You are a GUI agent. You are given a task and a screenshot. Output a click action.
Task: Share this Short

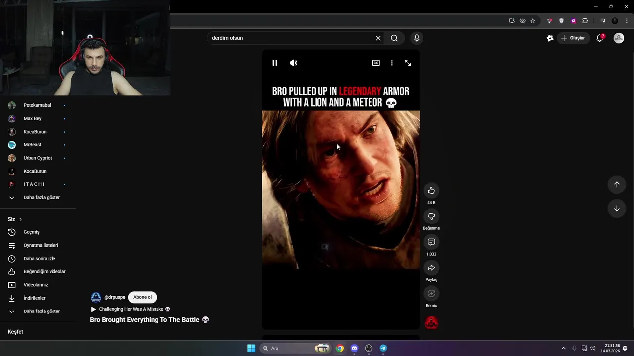pos(431,268)
